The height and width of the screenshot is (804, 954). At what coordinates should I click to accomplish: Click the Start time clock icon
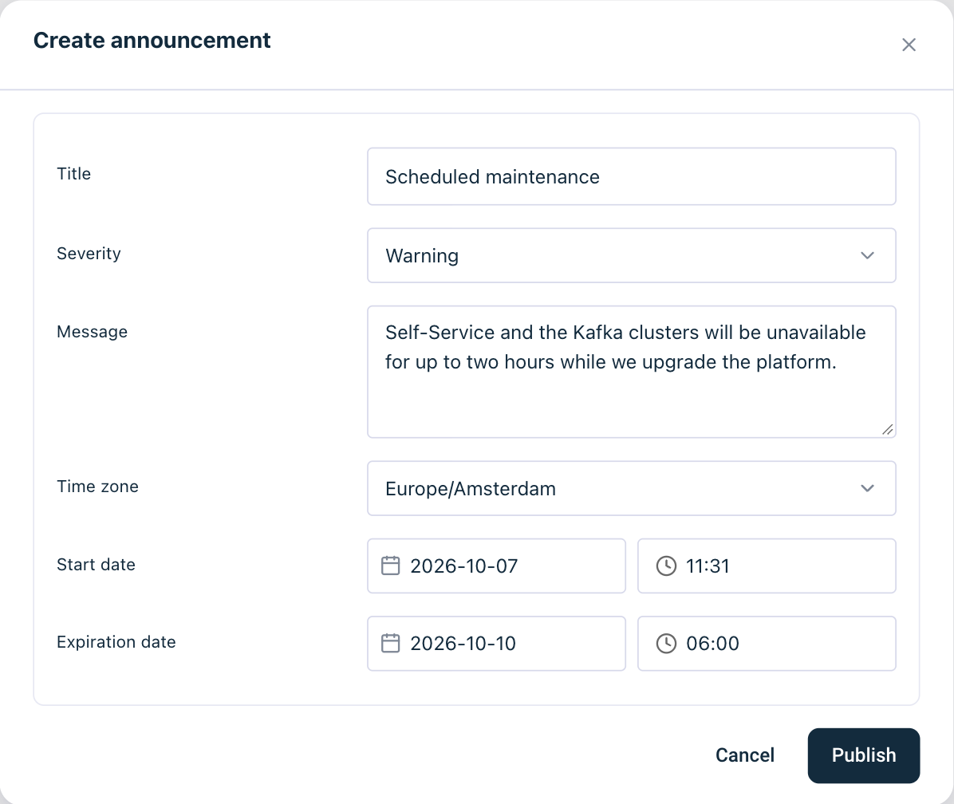[x=666, y=566]
